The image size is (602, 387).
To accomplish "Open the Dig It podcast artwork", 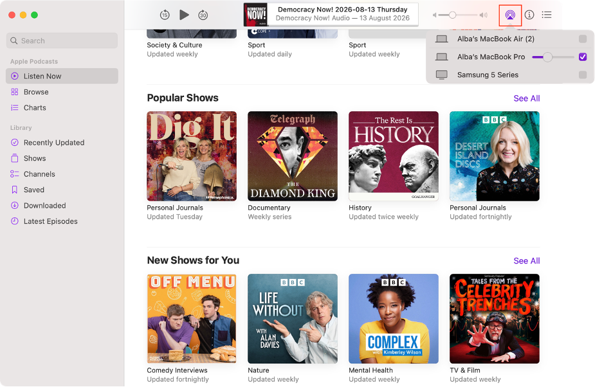I will point(192,156).
